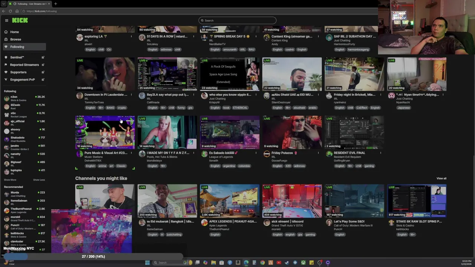Open Reported Streamers sidebar item
This screenshot has width=475, height=267.
[24, 65]
